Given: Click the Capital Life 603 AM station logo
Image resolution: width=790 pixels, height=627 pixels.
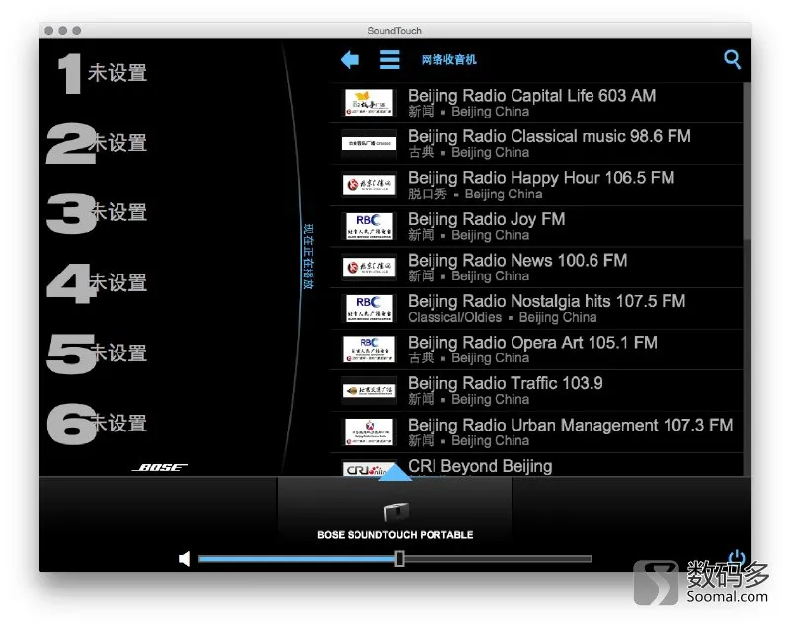Looking at the screenshot, I should click(368, 103).
